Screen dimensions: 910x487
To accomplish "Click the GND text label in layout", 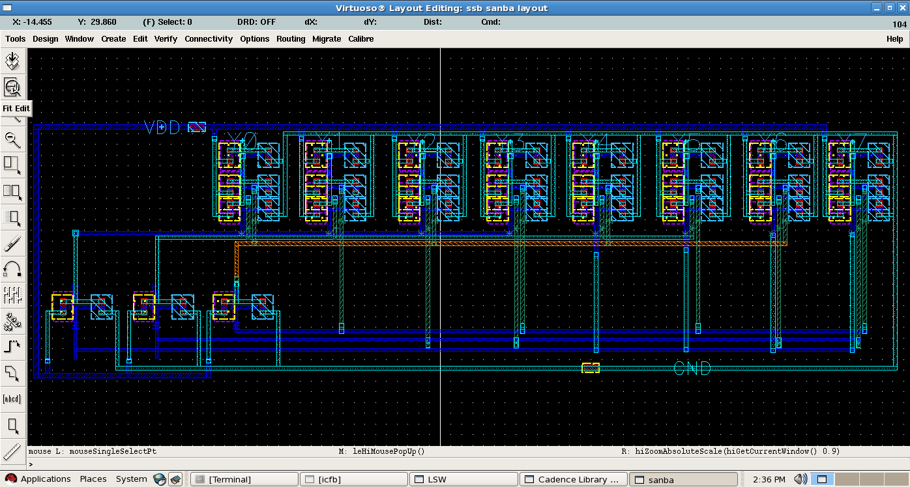I will tap(692, 369).
